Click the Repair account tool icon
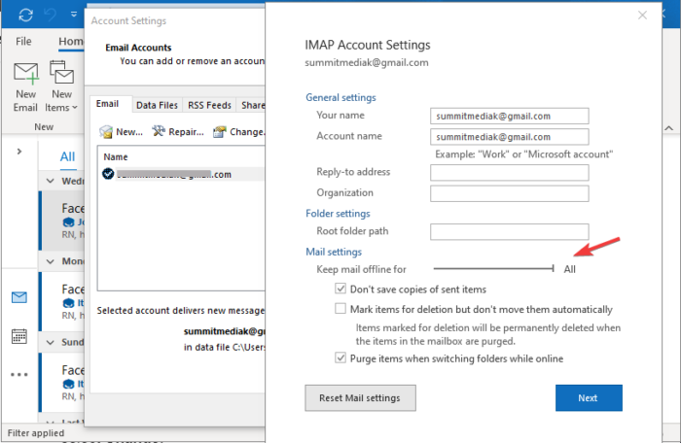This screenshot has width=681, height=443. click(158, 132)
